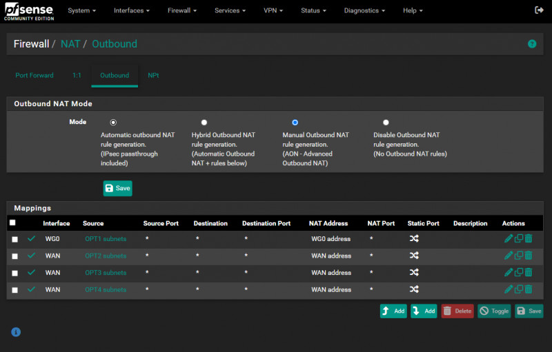Click static port shuffle icon in WG0 row
The width and height of the screenshot is (552, 352).
(414, 238)
